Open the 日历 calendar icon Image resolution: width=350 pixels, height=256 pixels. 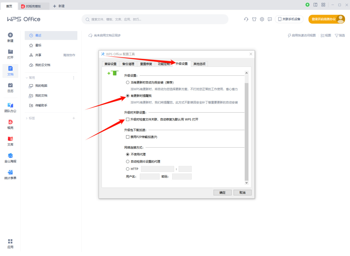pos(10,85)
